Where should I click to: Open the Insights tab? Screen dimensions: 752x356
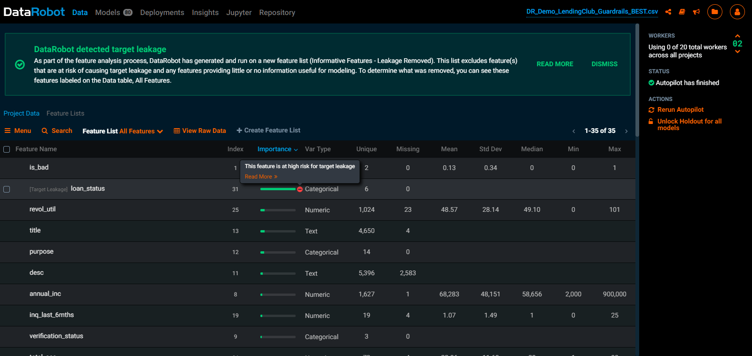point(205,13)
